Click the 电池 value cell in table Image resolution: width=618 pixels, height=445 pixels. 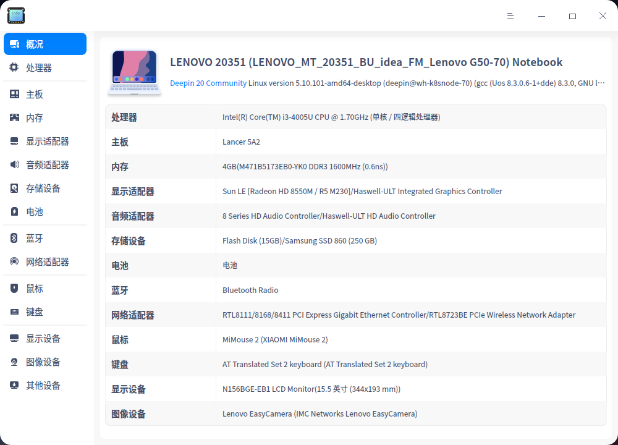[230, 265]
